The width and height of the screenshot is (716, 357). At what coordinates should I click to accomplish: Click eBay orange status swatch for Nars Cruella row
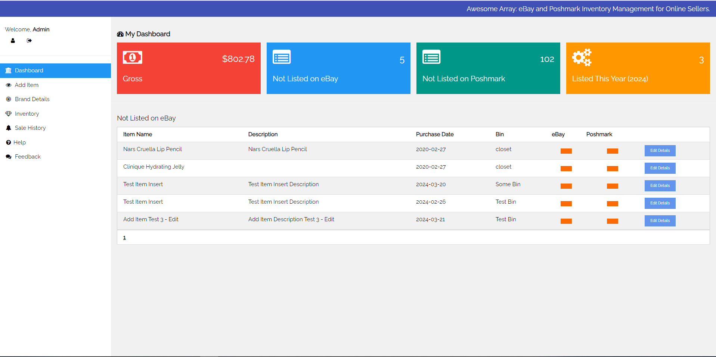click(566, 151)
